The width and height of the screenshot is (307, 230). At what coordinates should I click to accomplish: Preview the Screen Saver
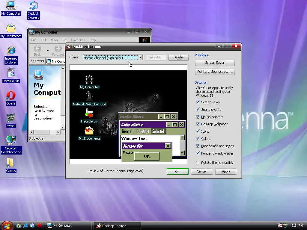(x=215, y=63)
